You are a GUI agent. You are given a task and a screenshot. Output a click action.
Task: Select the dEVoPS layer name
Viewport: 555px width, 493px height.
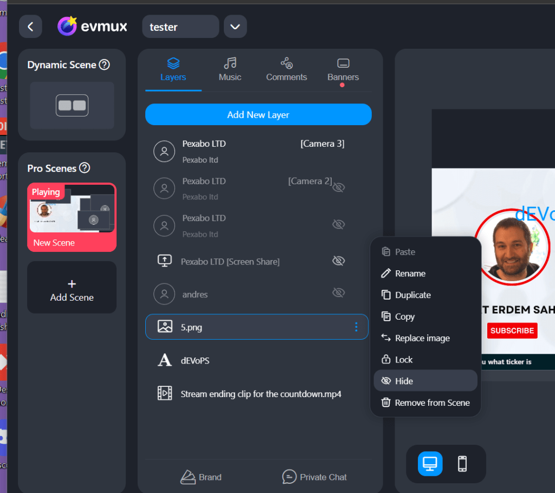pyautogui.click(x=195, y=361)
